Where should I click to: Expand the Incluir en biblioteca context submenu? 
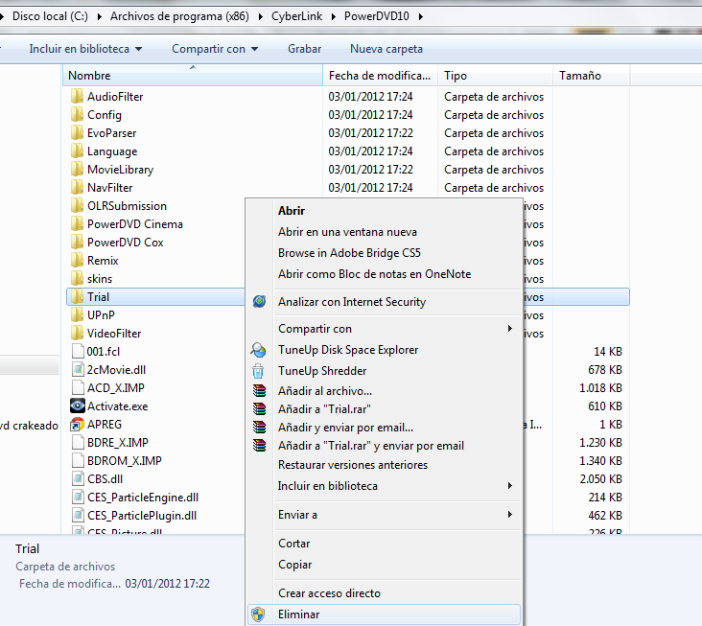[509, 485]
